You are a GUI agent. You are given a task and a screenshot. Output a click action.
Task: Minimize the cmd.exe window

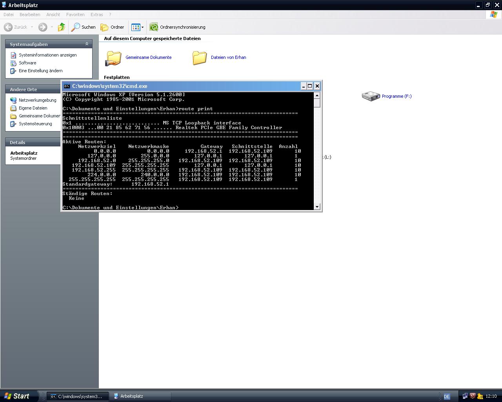click(304, 86)
